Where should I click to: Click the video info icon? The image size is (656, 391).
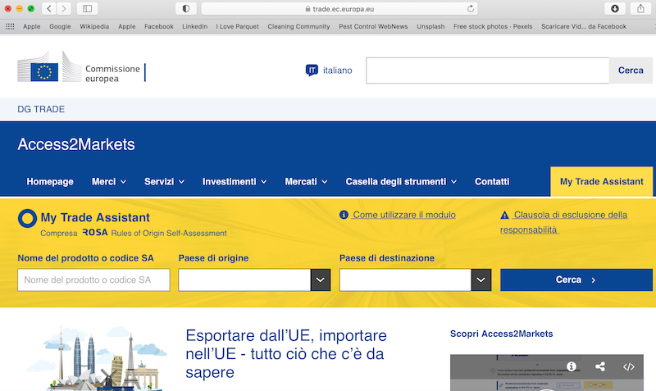coord(572,367)
